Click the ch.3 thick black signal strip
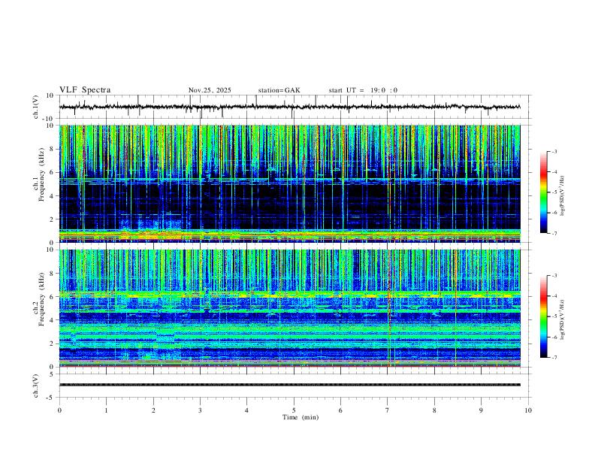This screenshot has height=460, width=595. [289, 385]
